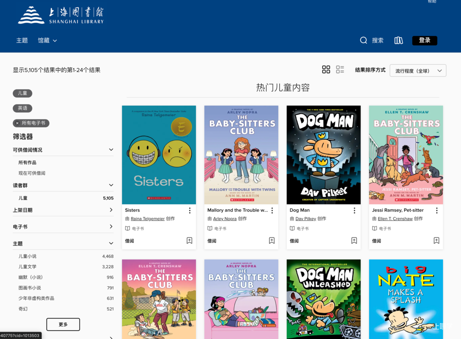Open the Sisters title link

coord(132,210)
